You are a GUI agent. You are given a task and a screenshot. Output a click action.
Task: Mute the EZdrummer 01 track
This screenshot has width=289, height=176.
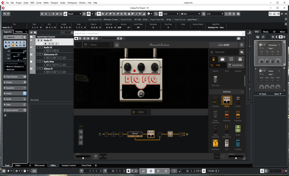[39, 54]
